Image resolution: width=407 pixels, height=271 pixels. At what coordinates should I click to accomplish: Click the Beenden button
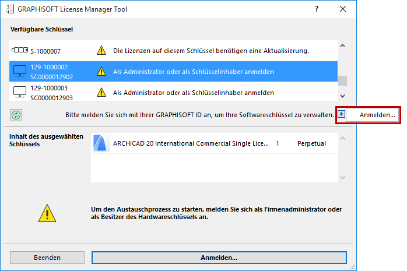(x=47, y=257)
